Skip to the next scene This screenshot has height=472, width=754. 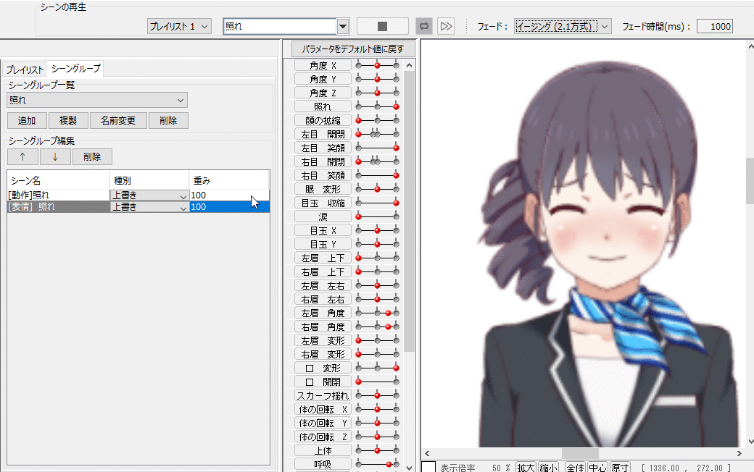pyautogui.click(x=447, y=26)
